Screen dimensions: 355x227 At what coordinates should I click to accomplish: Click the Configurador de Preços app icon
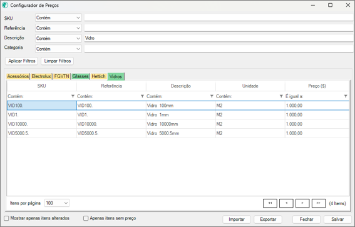point(5,5)
